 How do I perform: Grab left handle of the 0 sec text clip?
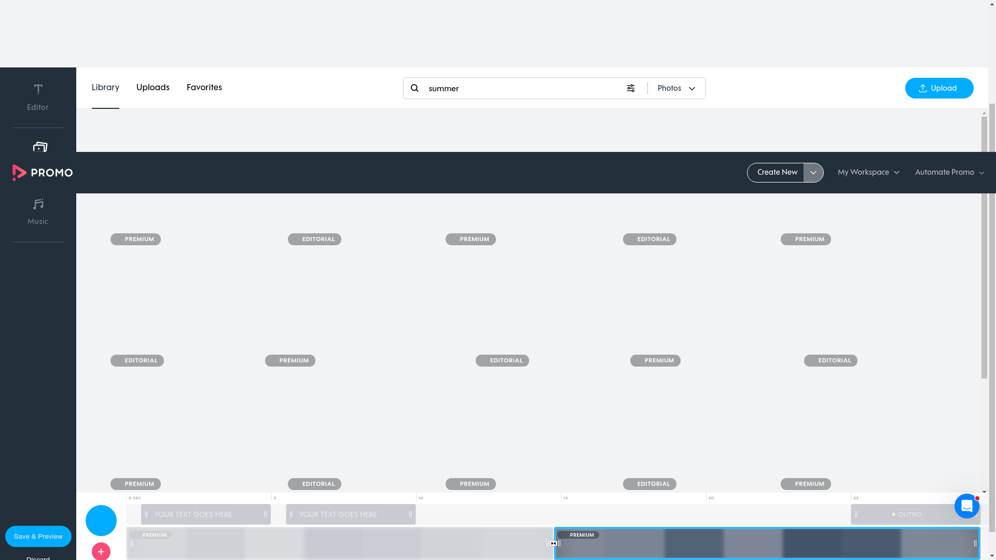click(146, 514)
